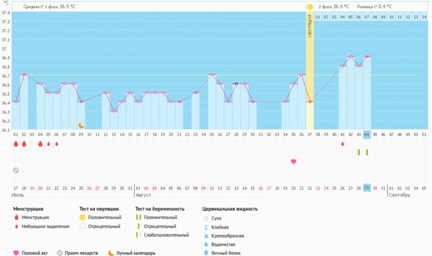This screenshot has height=256, width=432.
Task: Select the highlighted date 29 in the calendar row
Action: (367, 188)
